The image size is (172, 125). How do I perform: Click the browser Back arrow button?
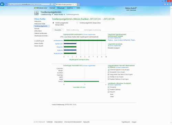click(x=2, y=4)
